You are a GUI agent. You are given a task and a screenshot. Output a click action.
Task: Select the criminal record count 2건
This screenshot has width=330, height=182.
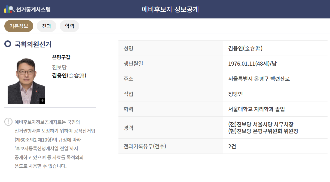tap(232, 146)
